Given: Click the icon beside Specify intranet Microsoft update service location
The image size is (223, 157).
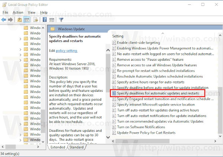Looking at the screenshot, I should pyautogui.click(x=114, y=104).
